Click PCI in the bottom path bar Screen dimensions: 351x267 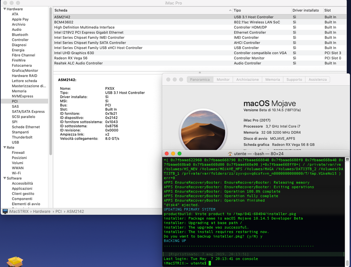[58, 212]
